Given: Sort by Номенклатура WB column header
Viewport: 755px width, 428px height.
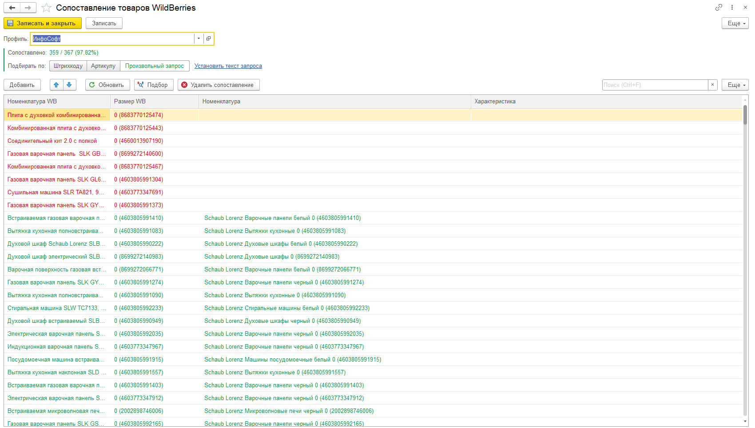Looking at the screenshot, I should pos(57,101).
